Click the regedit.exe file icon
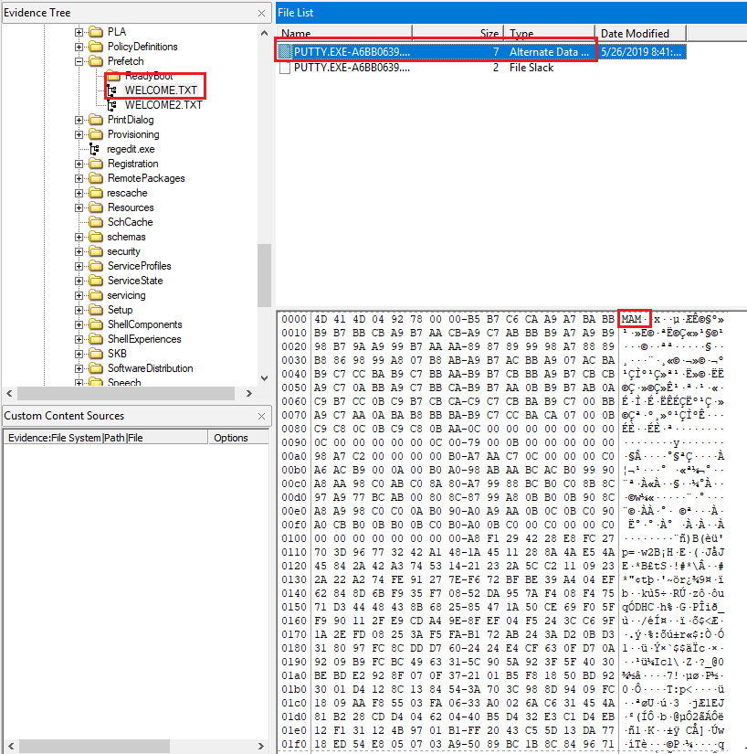 (96, 149)
